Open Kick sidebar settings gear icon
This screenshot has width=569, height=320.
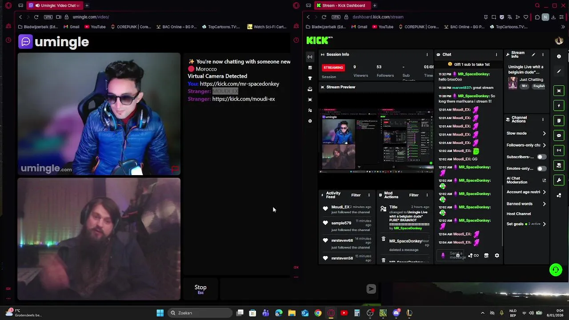coord(310,121)
